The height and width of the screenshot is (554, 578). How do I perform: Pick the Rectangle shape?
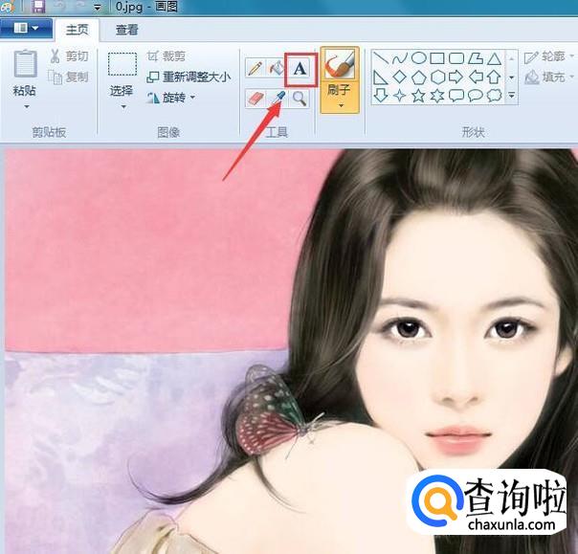(x=437, y=58)
